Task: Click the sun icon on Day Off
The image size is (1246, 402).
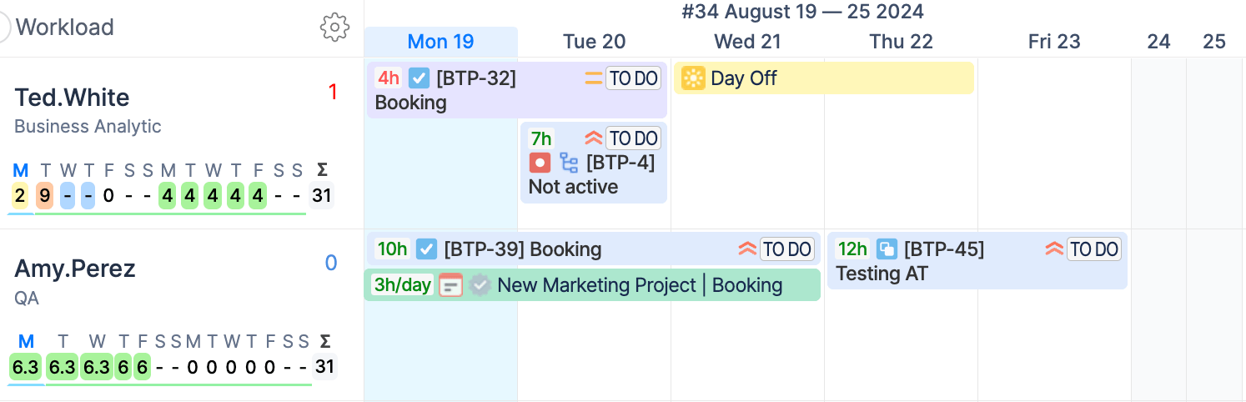Action: (x=693, y=78)
